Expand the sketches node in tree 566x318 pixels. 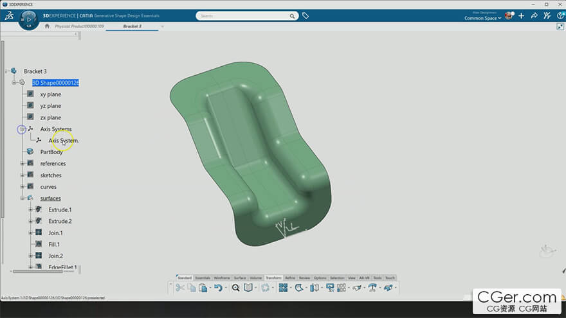click(22, 175)
